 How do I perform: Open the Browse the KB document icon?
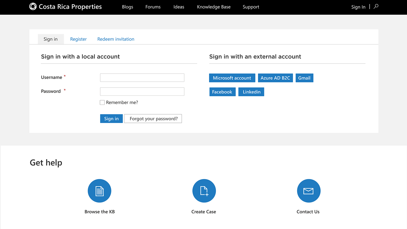point(99,191)
